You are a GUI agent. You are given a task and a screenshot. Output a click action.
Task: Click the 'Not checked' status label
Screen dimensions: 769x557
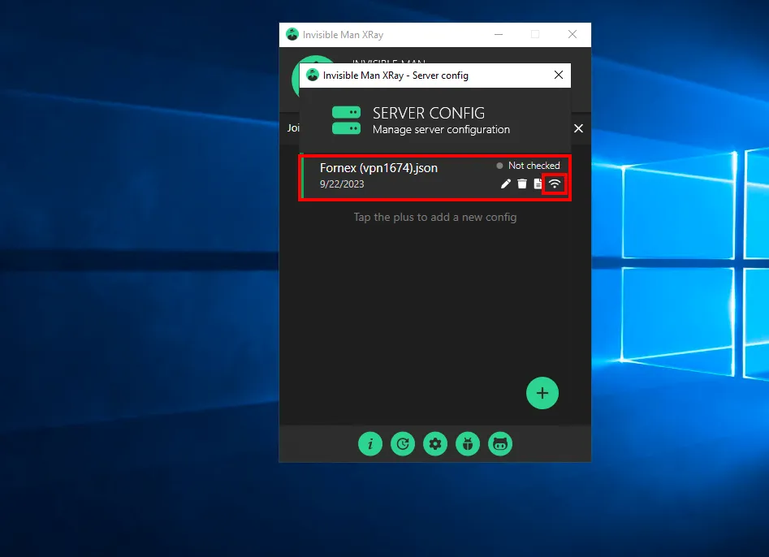(534, 166)
